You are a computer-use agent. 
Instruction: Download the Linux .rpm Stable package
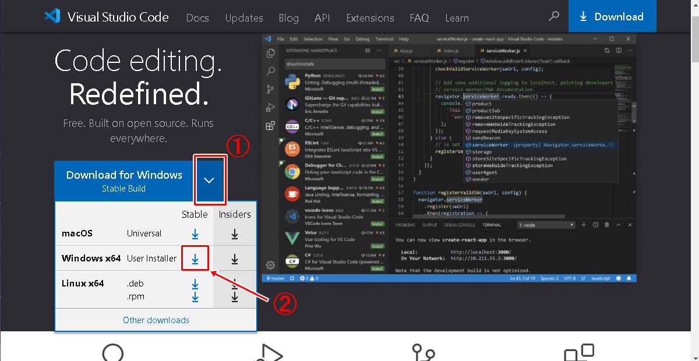[x=195, y=296]
